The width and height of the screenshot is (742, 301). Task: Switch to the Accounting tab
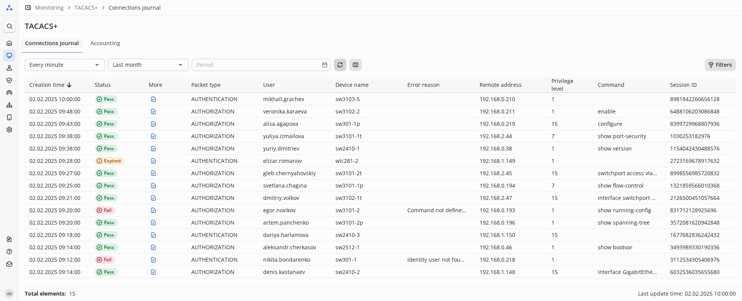tap(105, 43)
